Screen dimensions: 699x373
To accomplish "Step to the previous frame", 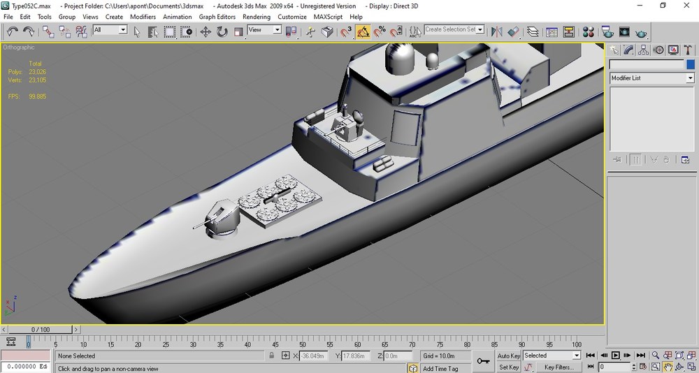I will click(x=603, y=355).
